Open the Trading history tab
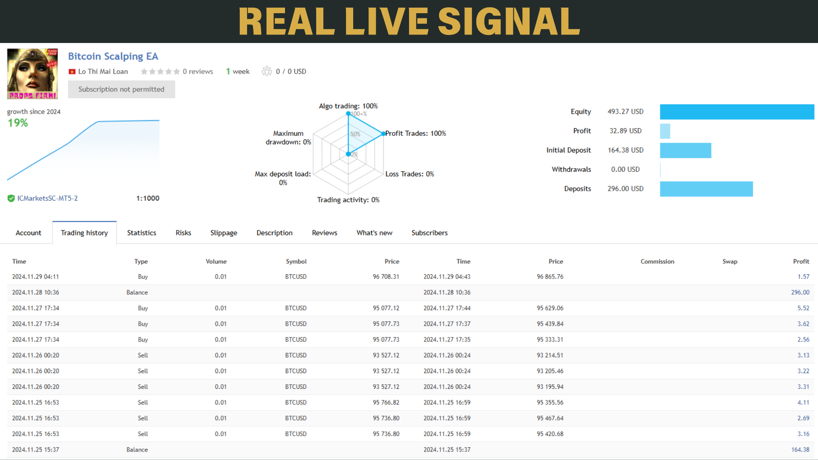 click(x=84, y=233)
